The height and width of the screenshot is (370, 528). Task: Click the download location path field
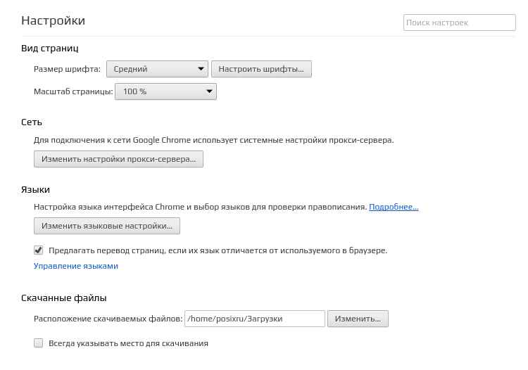tap(255, 319)
